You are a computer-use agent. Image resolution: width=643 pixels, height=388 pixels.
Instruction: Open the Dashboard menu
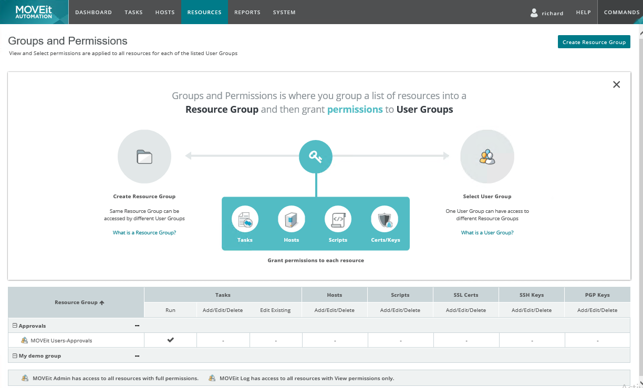point(94,12)
